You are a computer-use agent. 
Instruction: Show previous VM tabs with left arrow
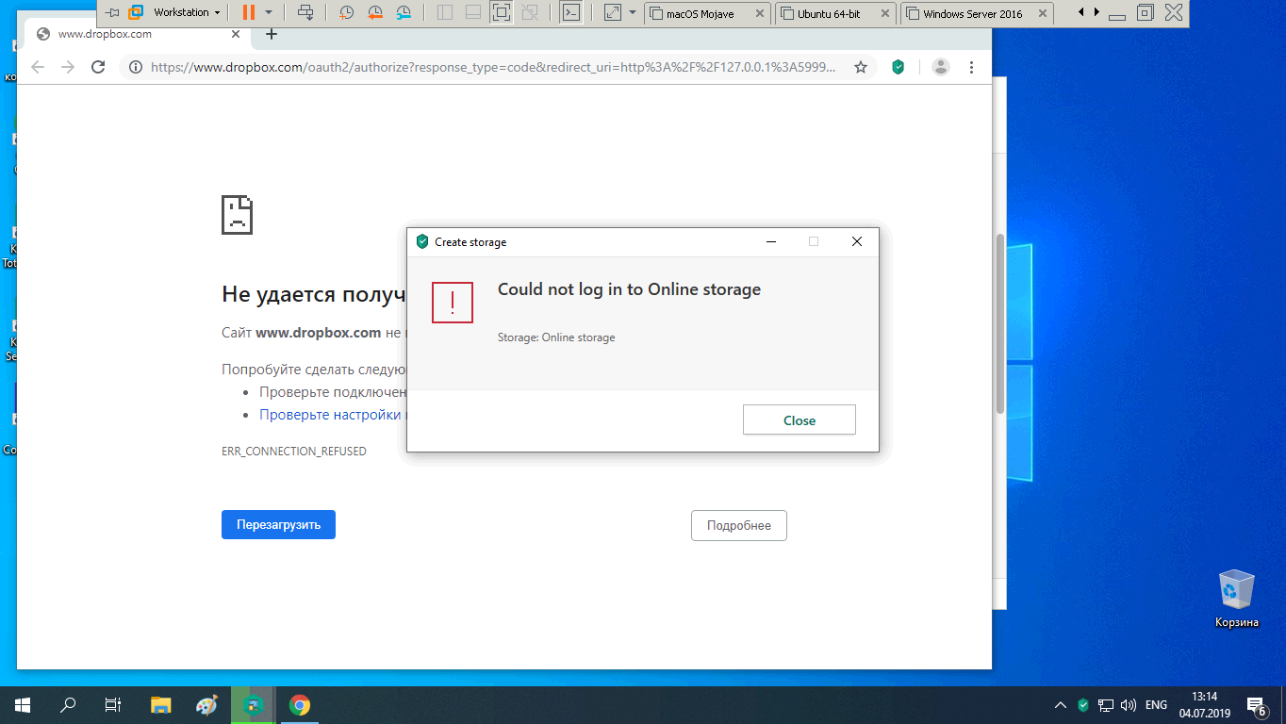pos(1080,13)
